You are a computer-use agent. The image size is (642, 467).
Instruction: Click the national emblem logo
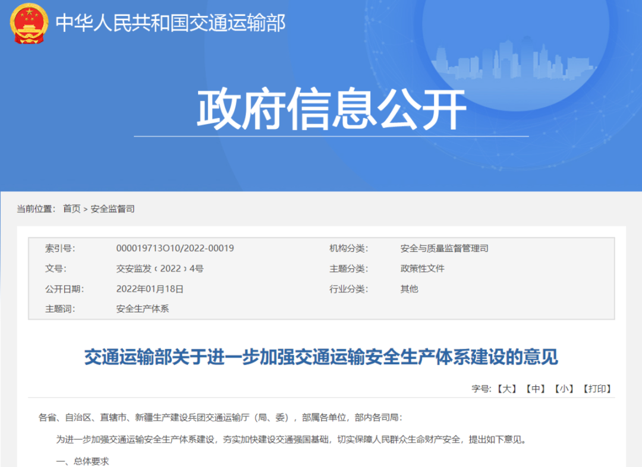29,23
